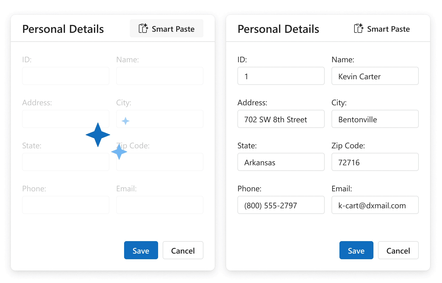Cancel the Kevin Carter form
The height and width of the screenshot is (283, 442).
click(x=398, y=250)
